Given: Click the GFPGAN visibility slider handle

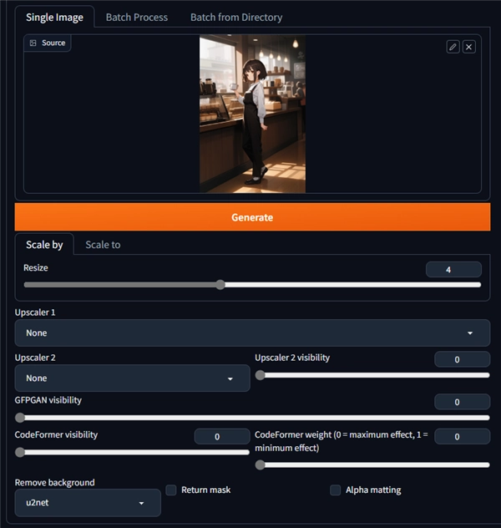Looking at the screenshot, I should [x=20, y=418].
